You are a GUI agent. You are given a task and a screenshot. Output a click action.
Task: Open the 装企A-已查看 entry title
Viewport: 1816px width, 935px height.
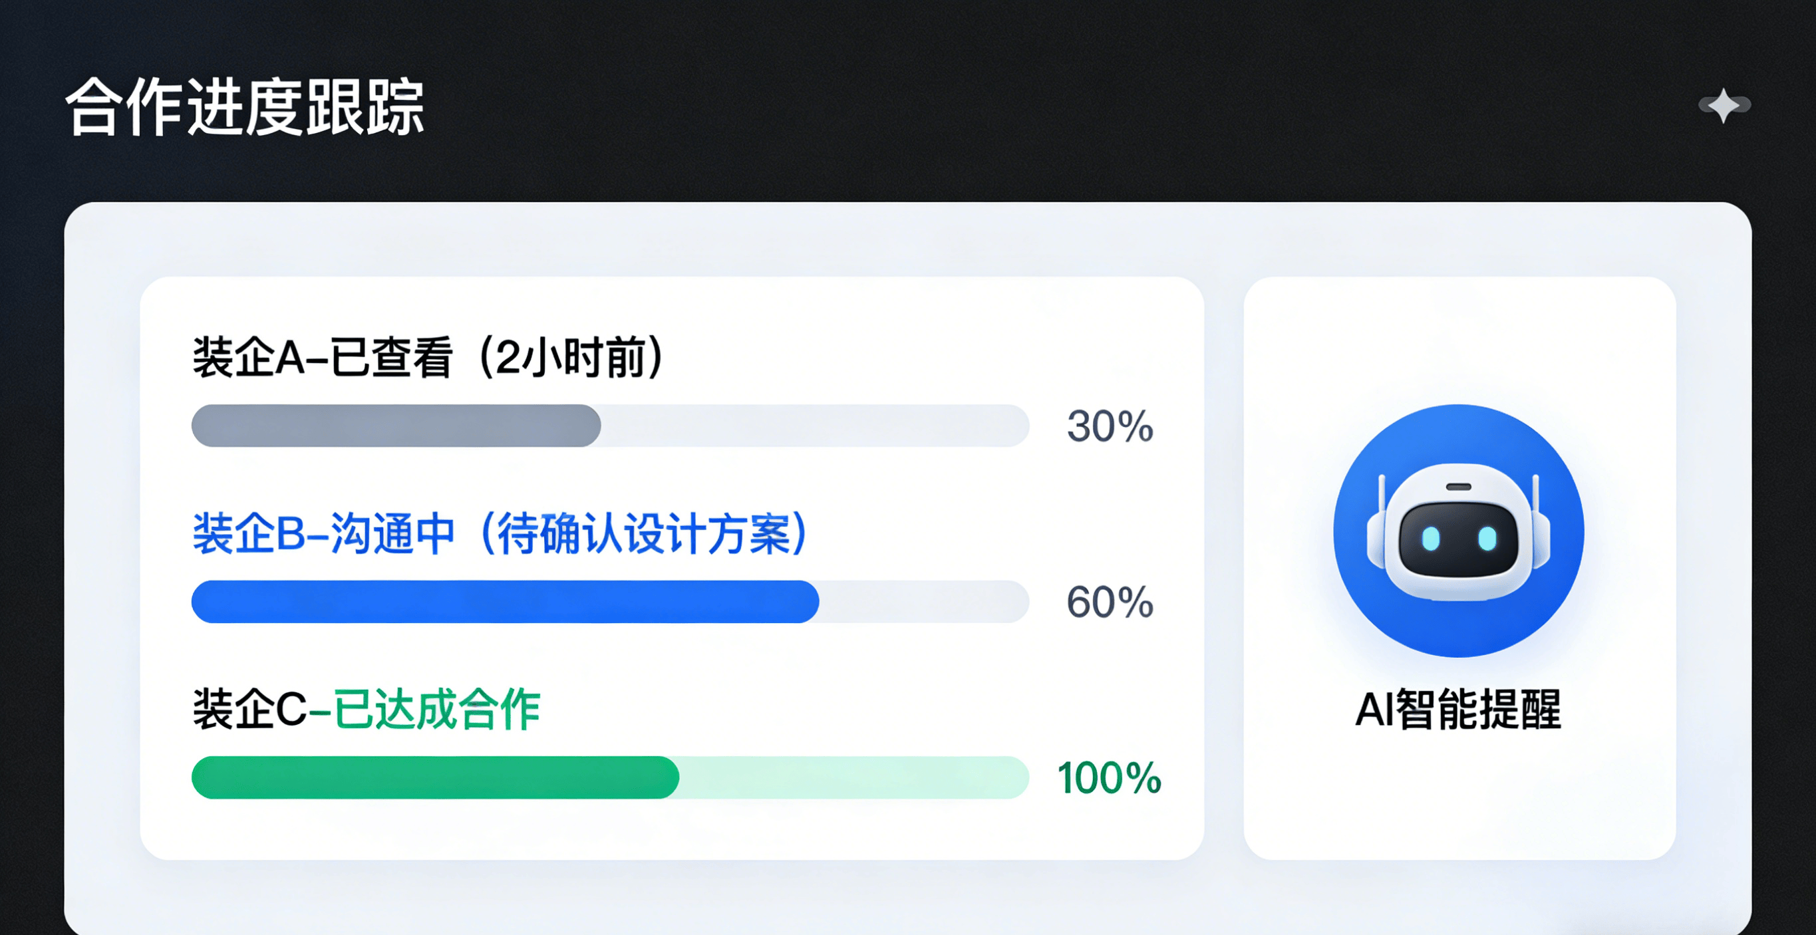(322, 358)
